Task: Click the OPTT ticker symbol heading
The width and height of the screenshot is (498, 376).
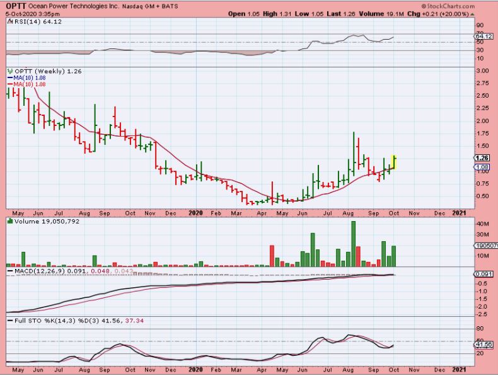Action: [16, 6]
